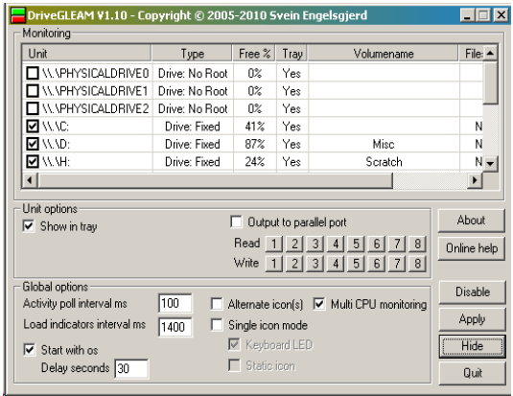This screenshot has width=513, height=396.
Task: Enable Single icon mode
Action: click(x=217, y=325)
